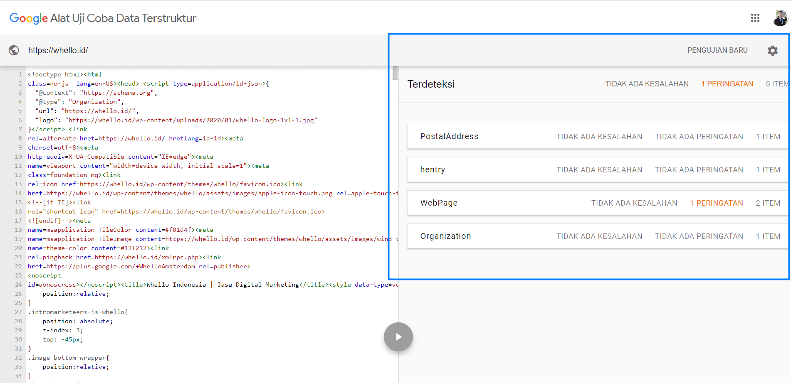Open the account profile avatar
Screen dimensions: 791x383
[x=780, y=18]
